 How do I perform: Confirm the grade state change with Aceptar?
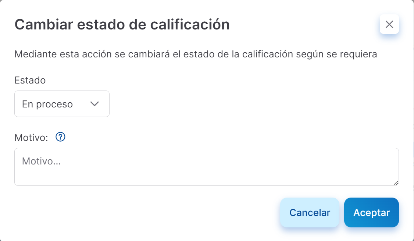371,212
